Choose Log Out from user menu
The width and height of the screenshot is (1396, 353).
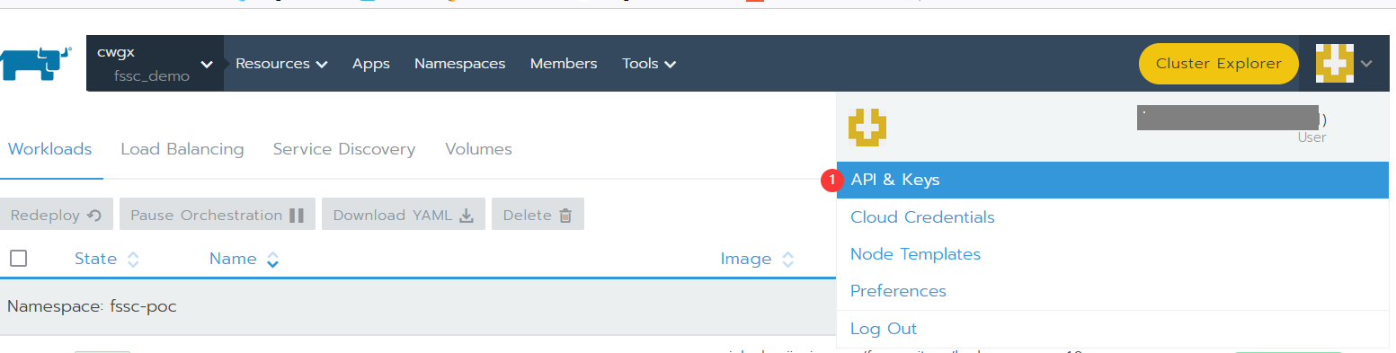point(884,329)
